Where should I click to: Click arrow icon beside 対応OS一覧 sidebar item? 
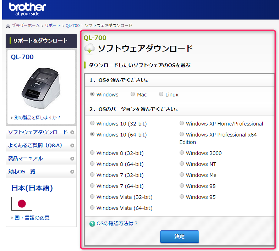pyautogui.click(x=72, y=172)
